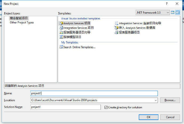Switch templates to small icons view
This screenshot has width=184, height=124.
(178, 13)
